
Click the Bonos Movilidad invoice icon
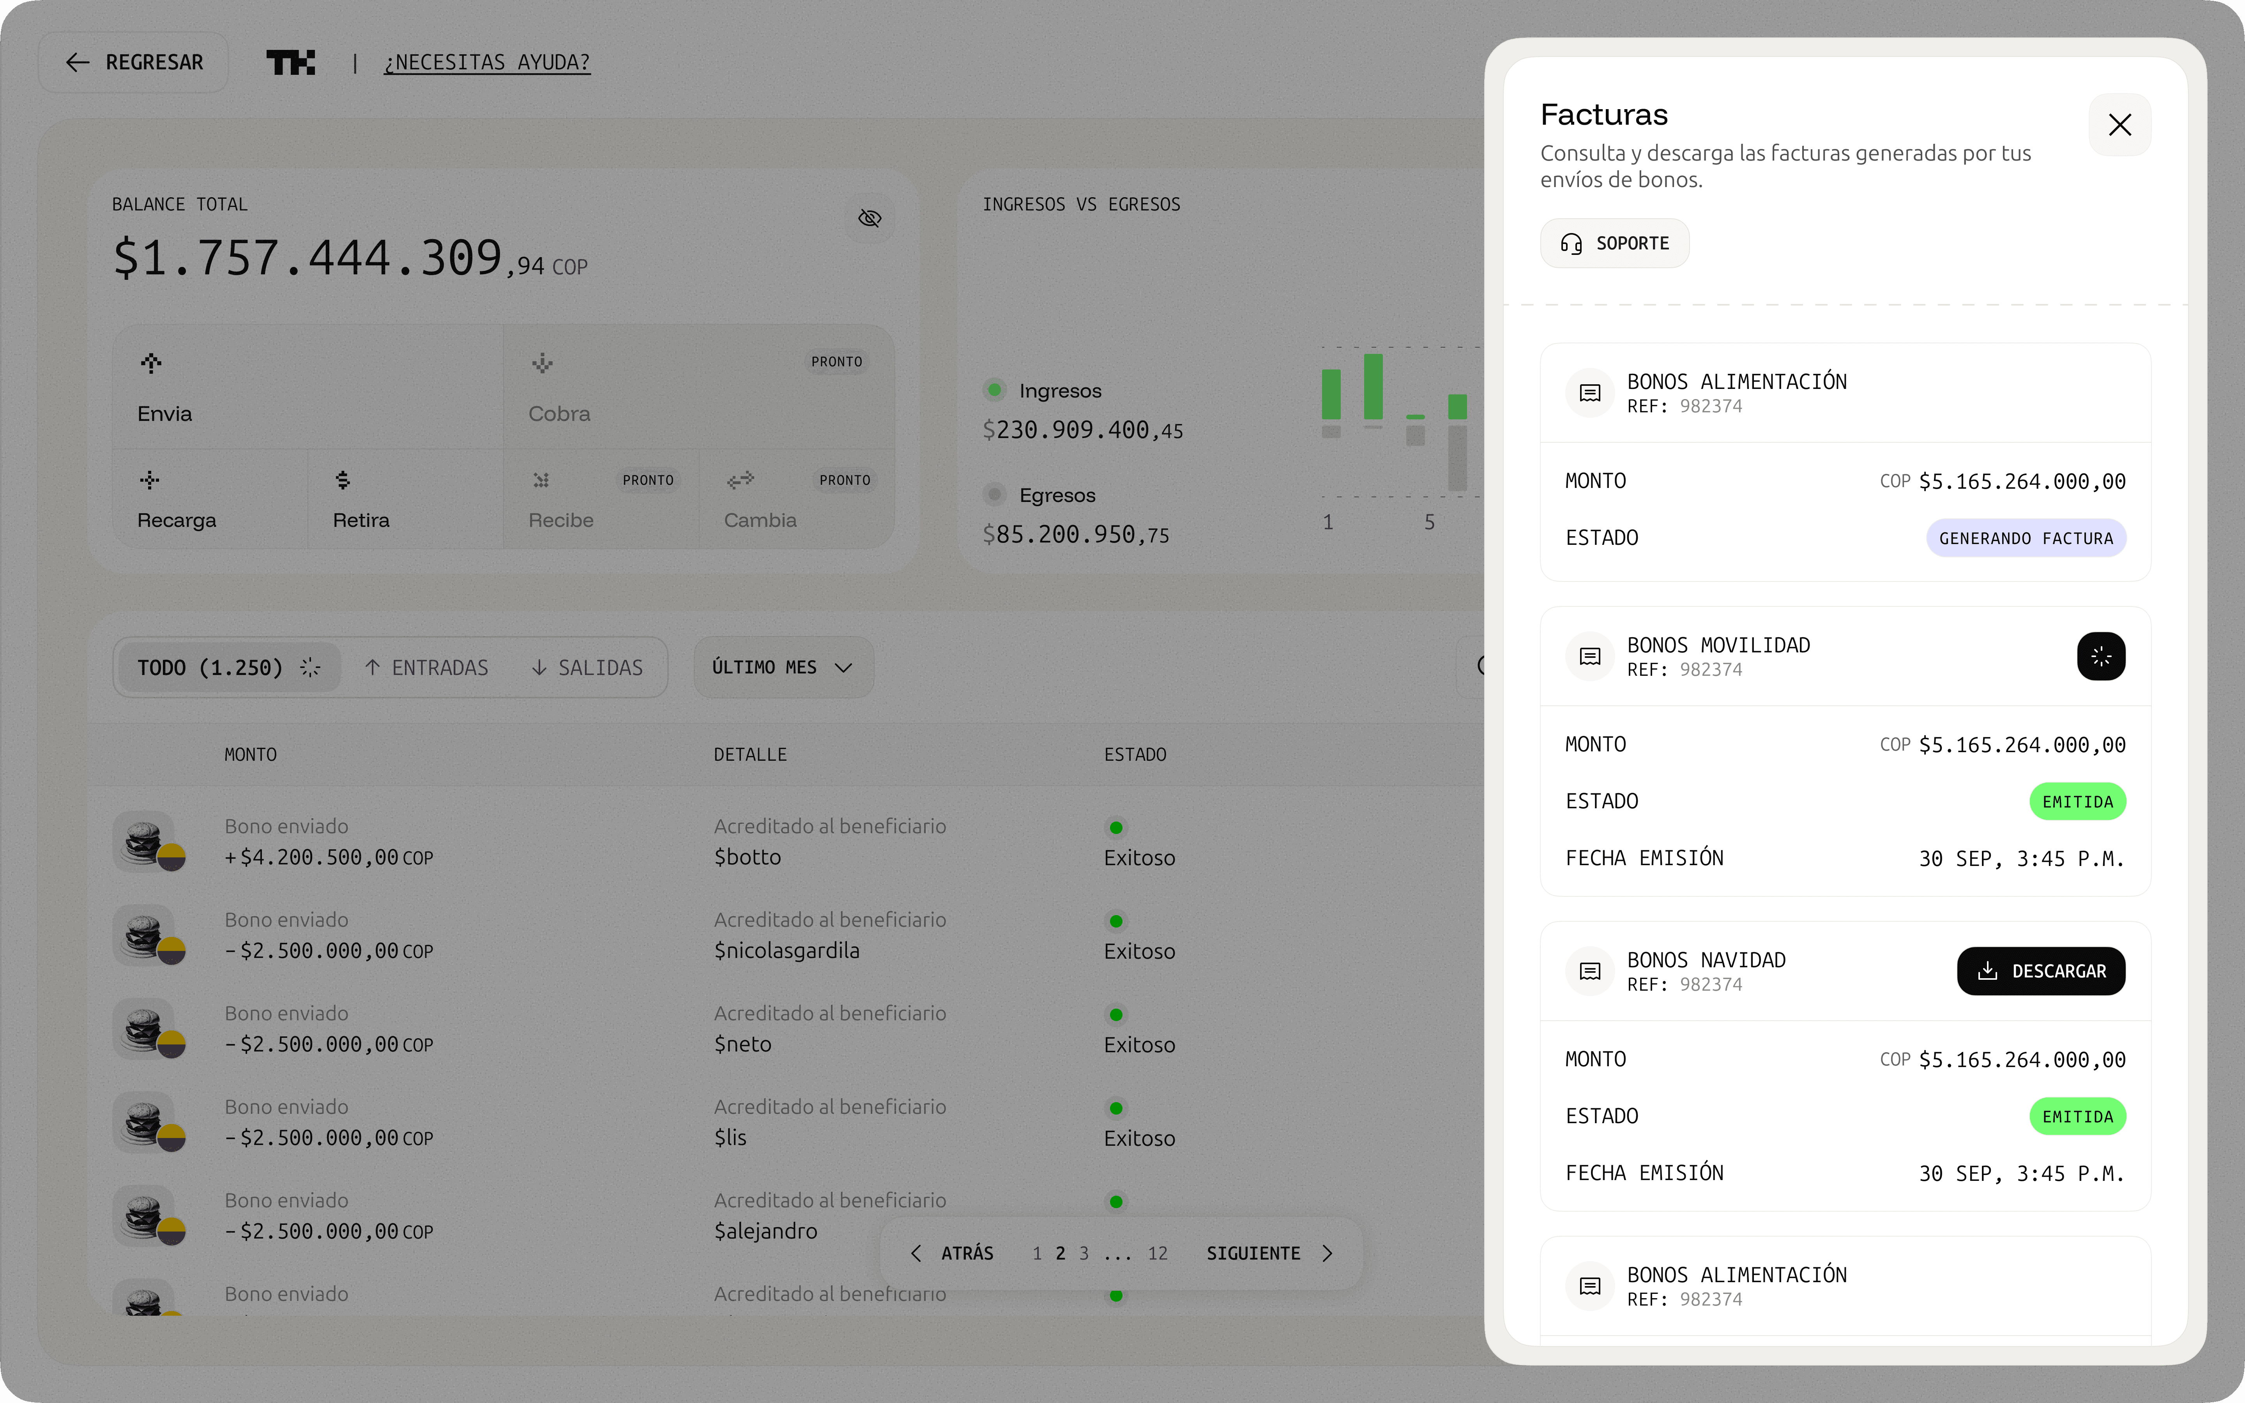click(x=1590, y=656)
